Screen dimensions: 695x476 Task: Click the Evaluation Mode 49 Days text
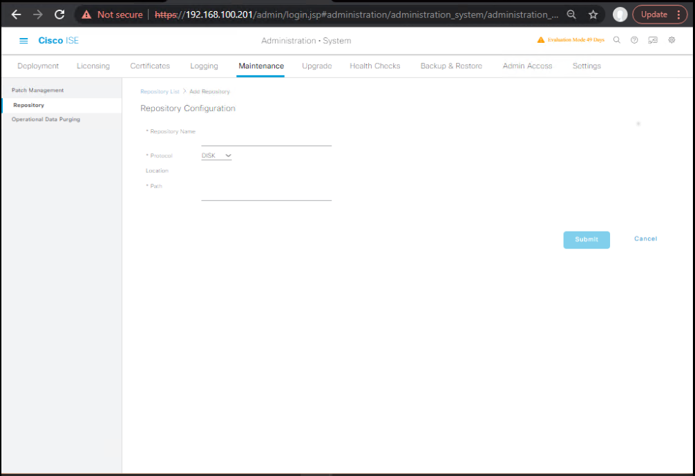tap(575, 40)
